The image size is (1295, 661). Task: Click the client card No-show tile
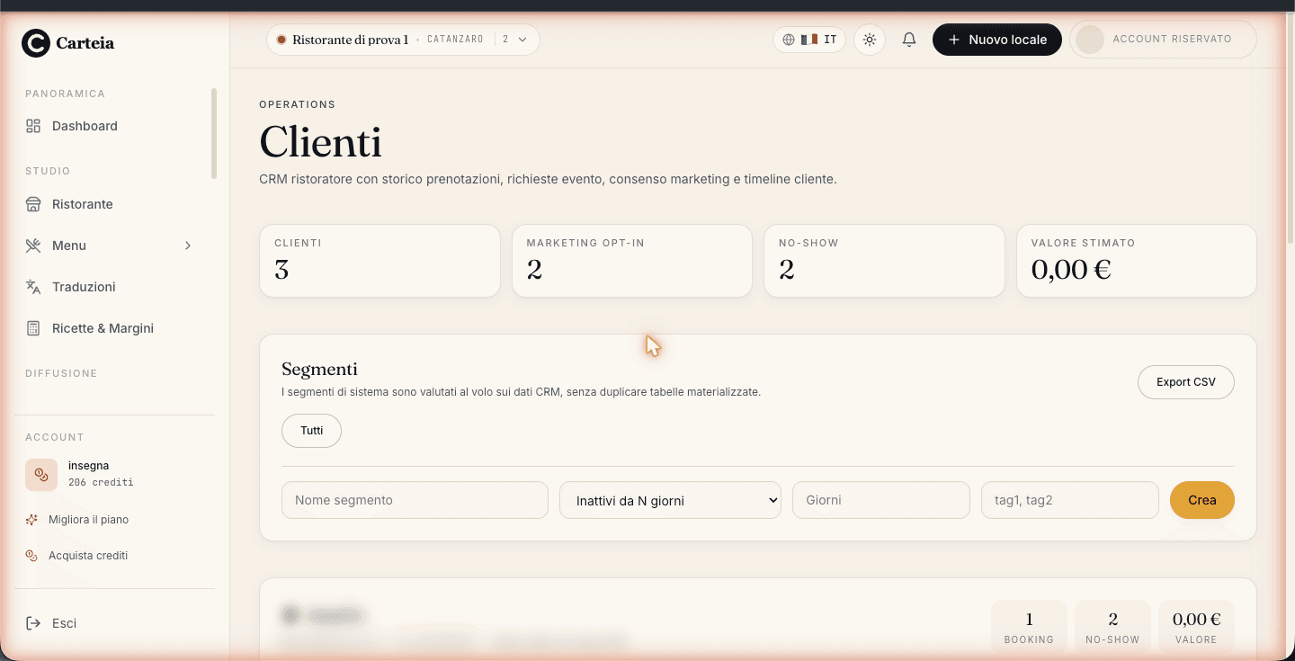1112,627
